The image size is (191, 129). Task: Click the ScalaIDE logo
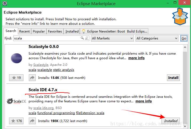pos(17,101)
